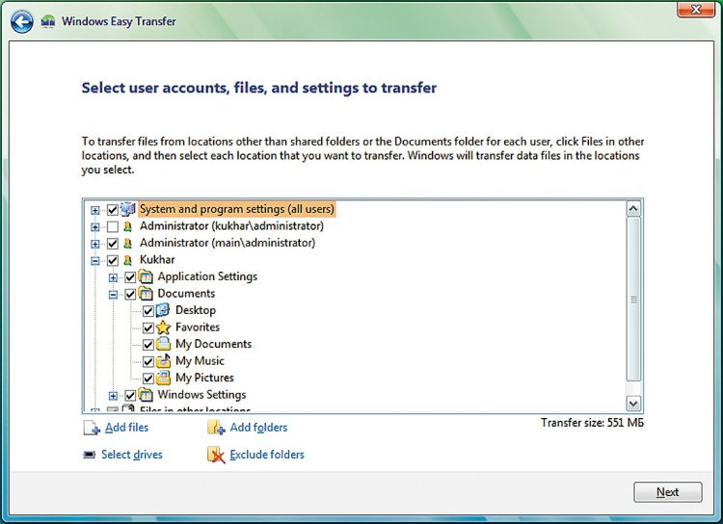The image size is (723, 524).
Task: Click the Select drives icon
Action: 90,455
